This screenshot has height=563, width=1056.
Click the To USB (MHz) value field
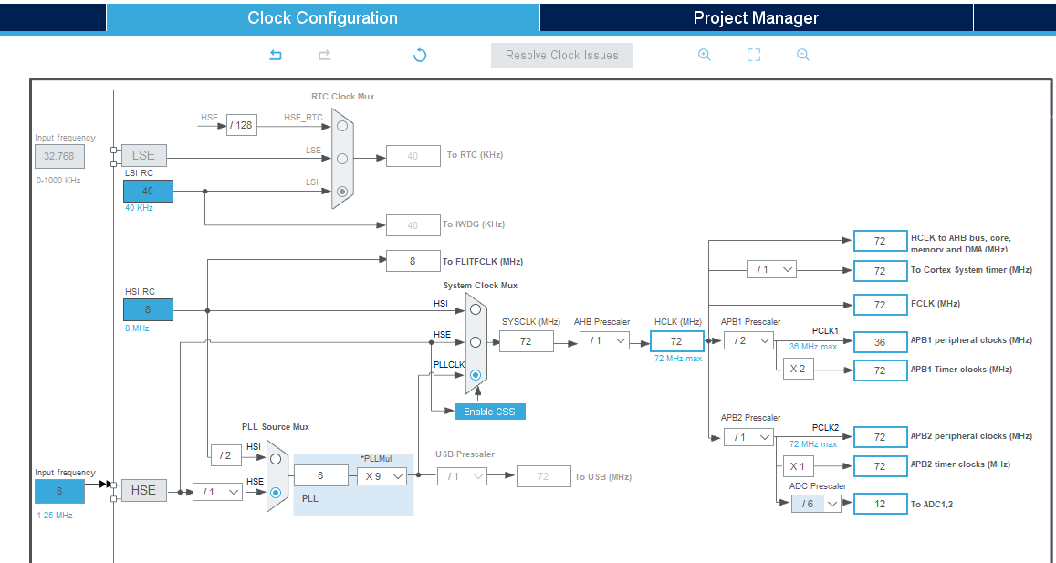coord(543,477)
